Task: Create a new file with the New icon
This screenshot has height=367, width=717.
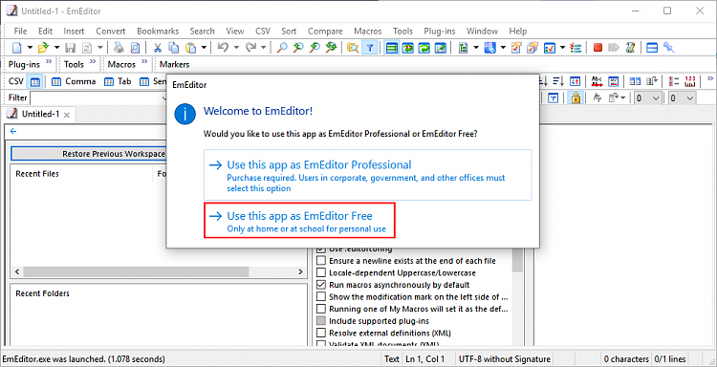Action: [17, 48]
